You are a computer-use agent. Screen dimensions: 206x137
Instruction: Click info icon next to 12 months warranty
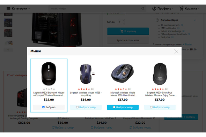coord(182,25)
